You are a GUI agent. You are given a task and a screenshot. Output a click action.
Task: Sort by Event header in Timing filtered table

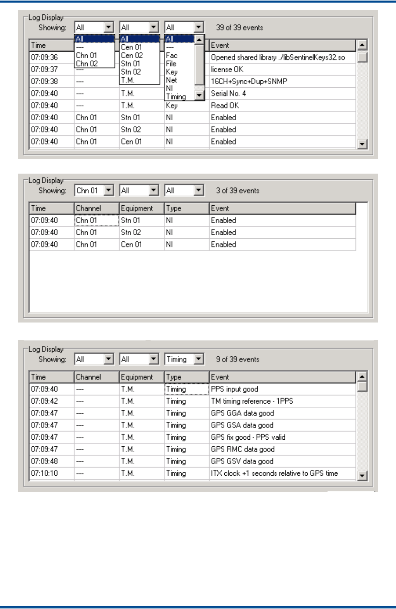[283, 377]
